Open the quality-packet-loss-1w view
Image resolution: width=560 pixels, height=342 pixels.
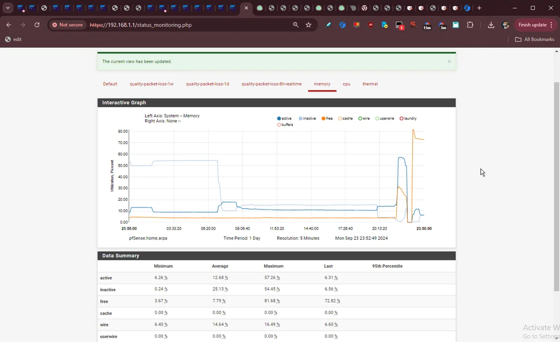point(152,84)
